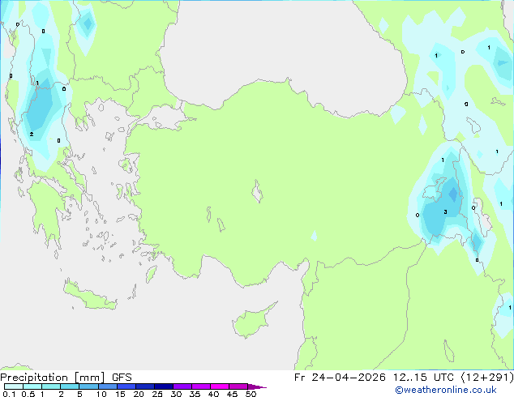Image resolution: width=514 pixels, height=397 pixels.
Task: Select the legend swatch between 20 and 25
Action: click(x=145, y=386)
